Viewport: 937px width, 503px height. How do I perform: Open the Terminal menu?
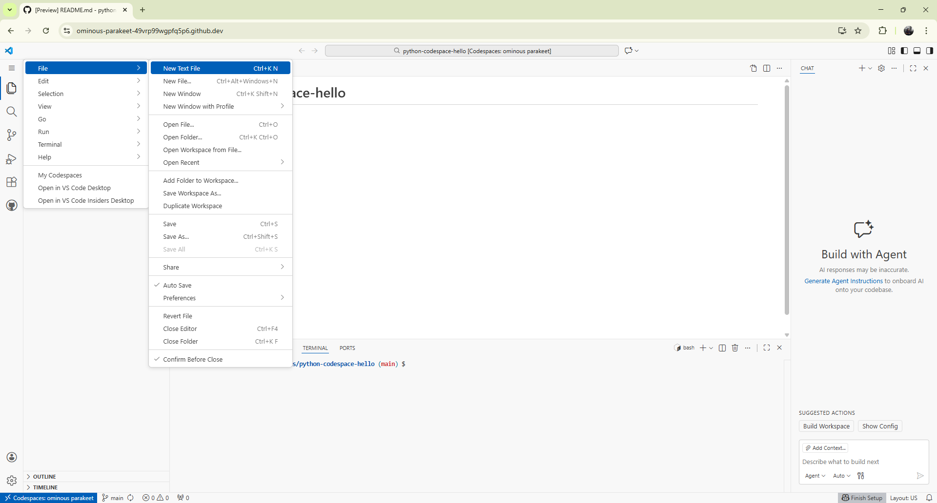point(86,144)
